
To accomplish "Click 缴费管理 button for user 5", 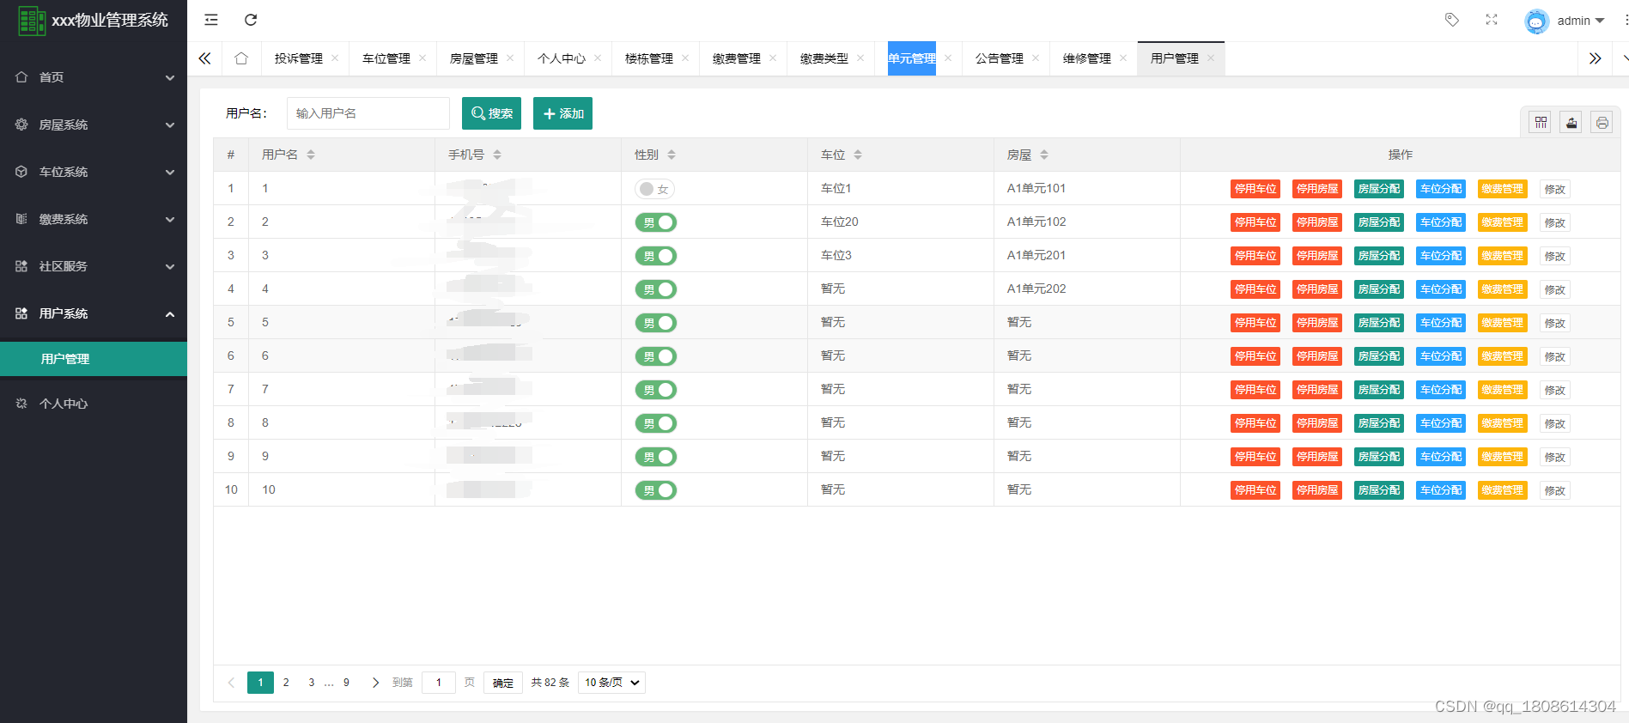I will (x=1503, y=323).
